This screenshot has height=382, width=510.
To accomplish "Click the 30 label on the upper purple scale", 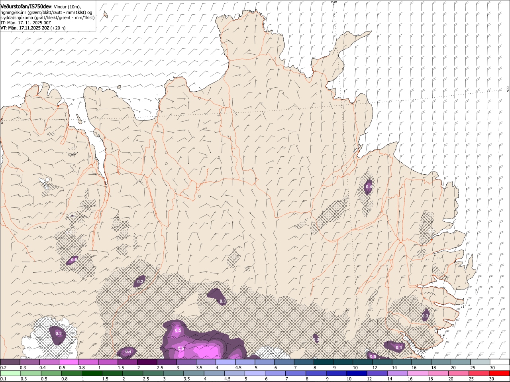I will click(x=492, y=368).
